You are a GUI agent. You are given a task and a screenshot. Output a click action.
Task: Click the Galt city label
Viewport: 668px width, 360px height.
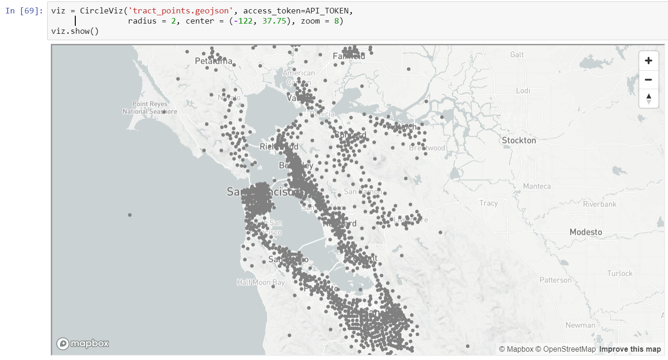tap(517, 55)
